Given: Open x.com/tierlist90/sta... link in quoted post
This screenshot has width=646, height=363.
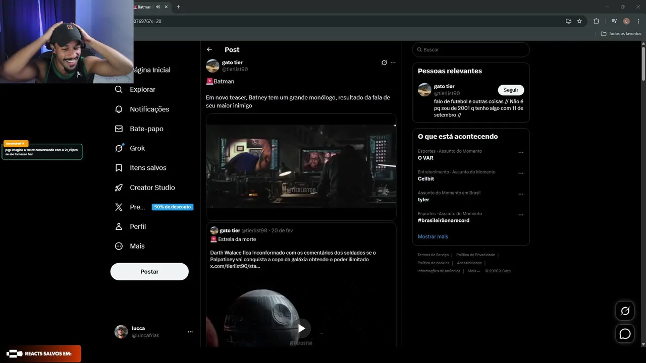Looking at the screenshot, I should [235, 266].
